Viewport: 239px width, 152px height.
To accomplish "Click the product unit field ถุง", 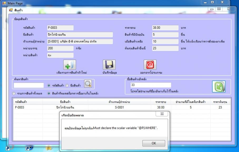I will tap(60, 55).
